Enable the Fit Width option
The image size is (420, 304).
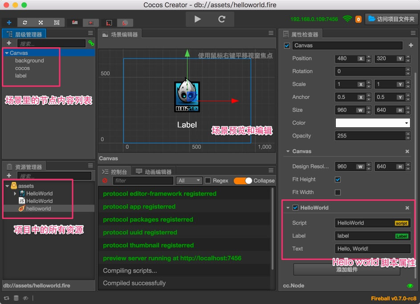338,192
